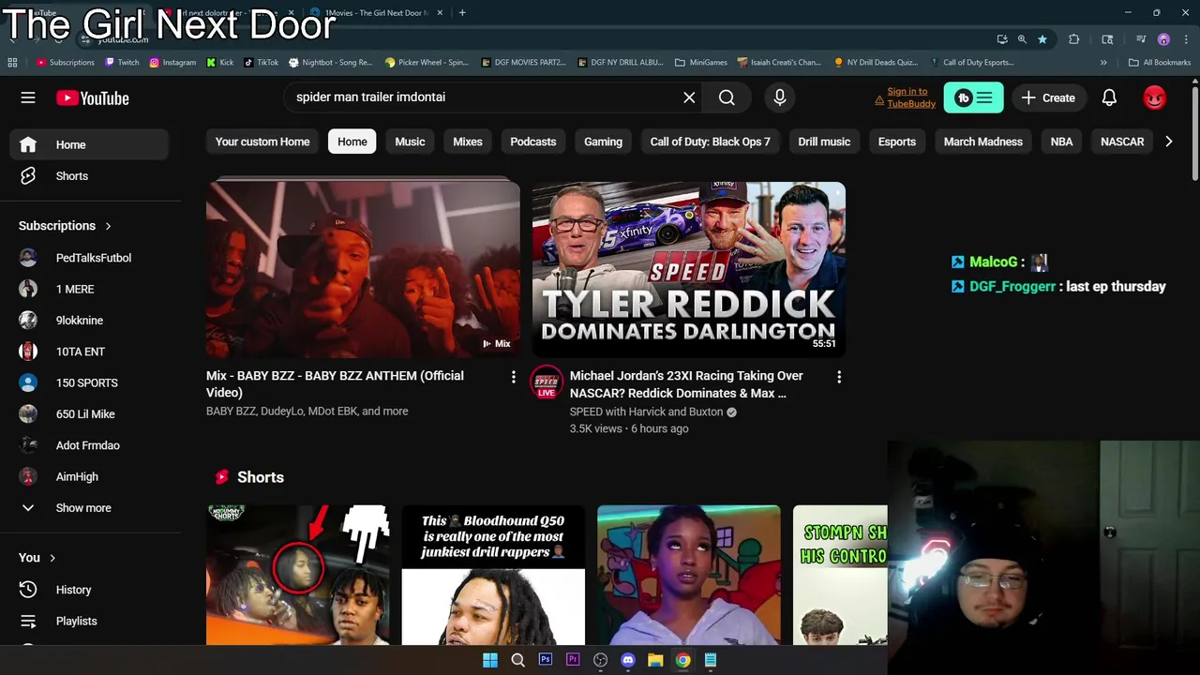1200x675 pixels.
Task: Select Call of Duty: Black Ops 7 chip
Action: (x=711, y=142)
